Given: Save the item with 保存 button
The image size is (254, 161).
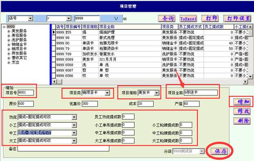Looking at the screenshot, I should tap(219, 151).
